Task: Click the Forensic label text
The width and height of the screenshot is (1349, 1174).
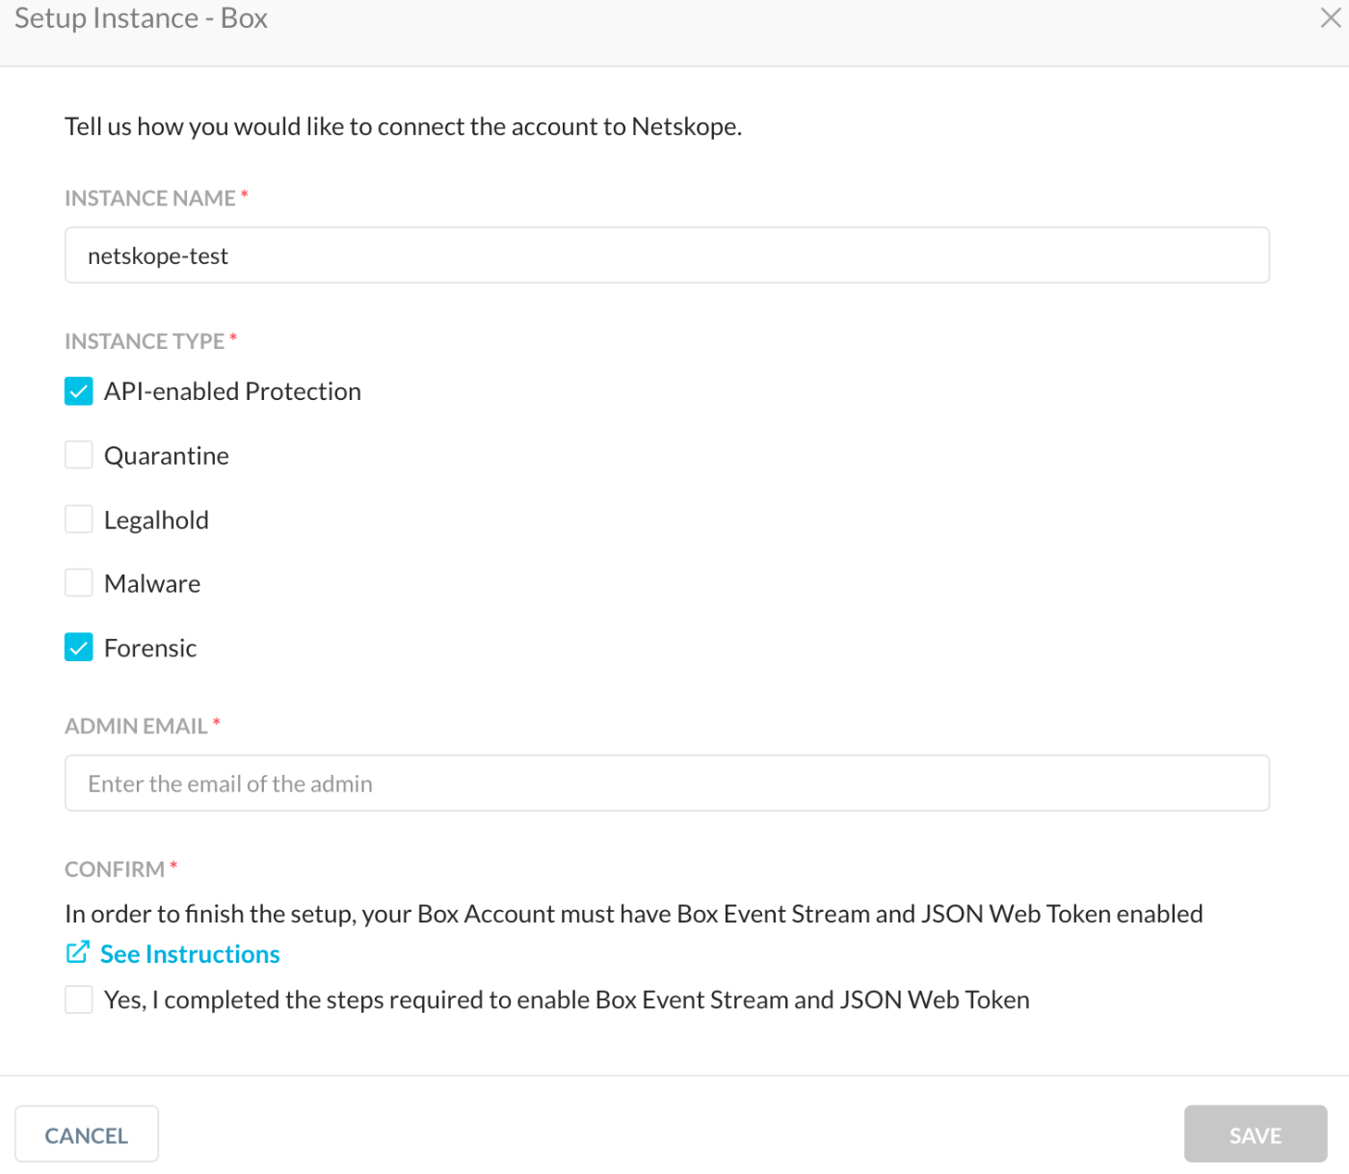Action: tap(150, 649)
